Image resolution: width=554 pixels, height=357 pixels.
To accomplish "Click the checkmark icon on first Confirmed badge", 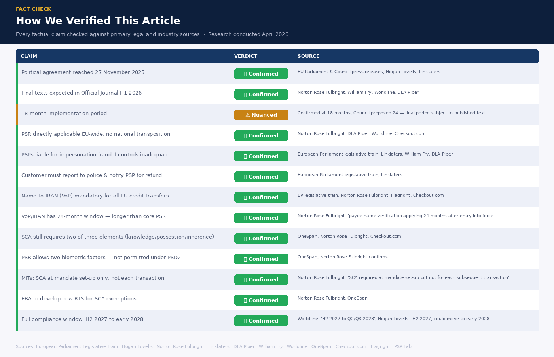I will coord(245,74).
